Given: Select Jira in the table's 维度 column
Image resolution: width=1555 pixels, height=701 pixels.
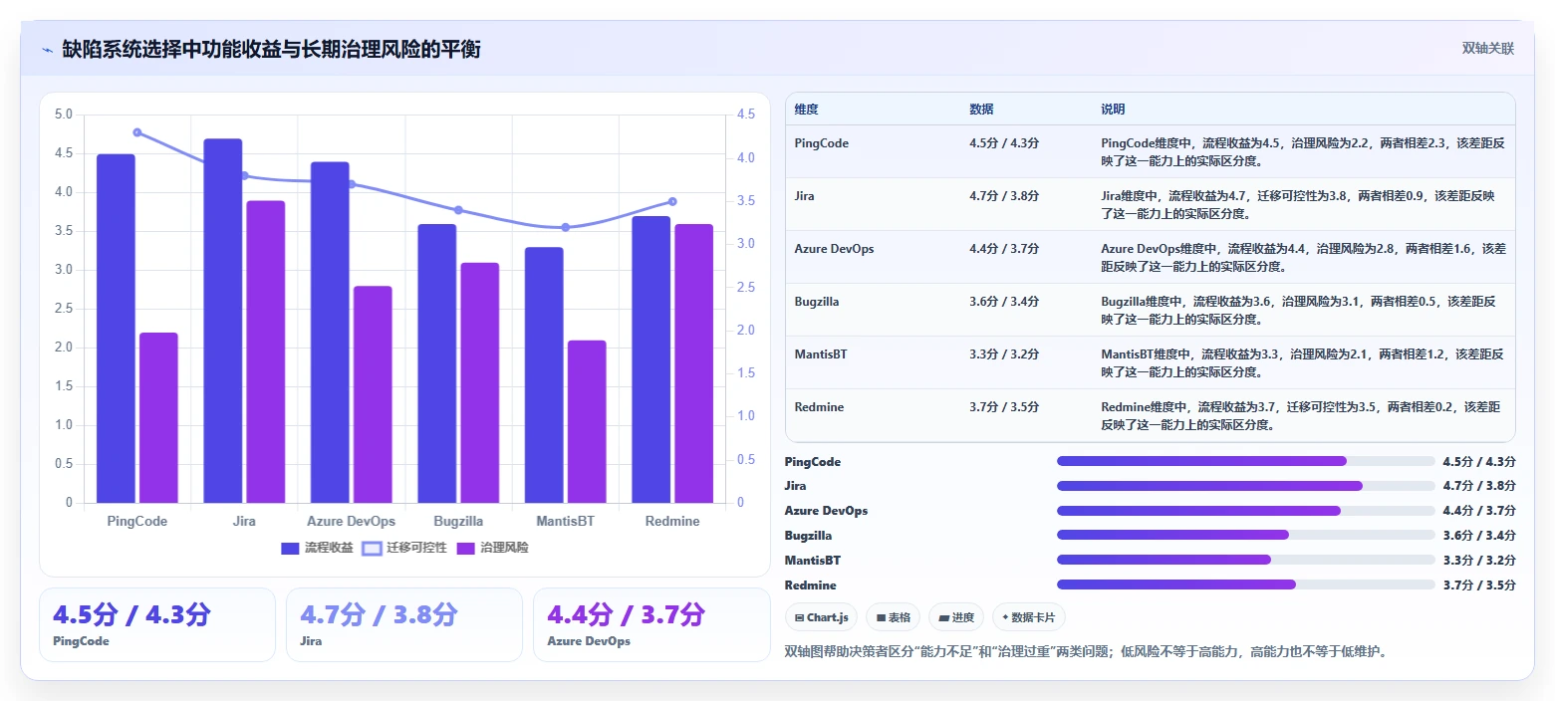Looking at the screenshot, I should 805,196.
